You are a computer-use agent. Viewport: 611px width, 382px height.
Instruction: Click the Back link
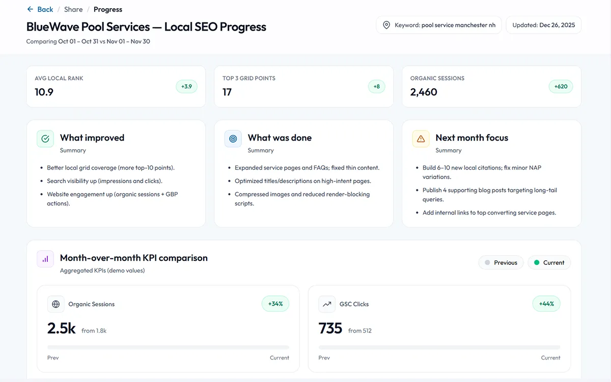[x=45, y=9]
